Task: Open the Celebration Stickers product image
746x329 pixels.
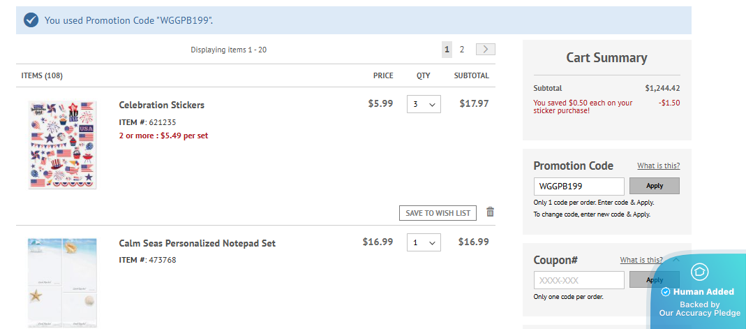Action: 63,145
